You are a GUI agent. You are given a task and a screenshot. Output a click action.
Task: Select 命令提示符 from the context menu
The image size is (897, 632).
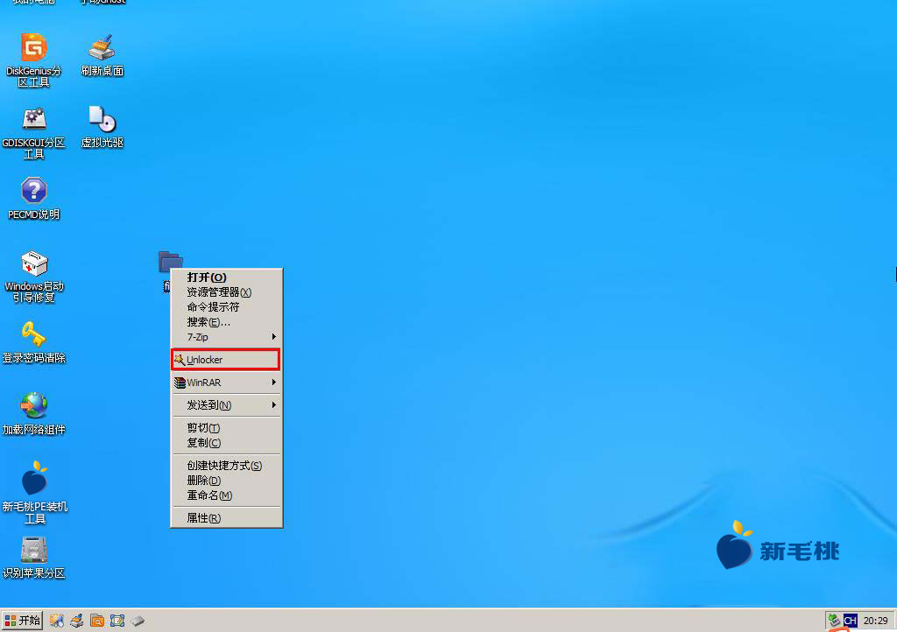coord(227,307)
